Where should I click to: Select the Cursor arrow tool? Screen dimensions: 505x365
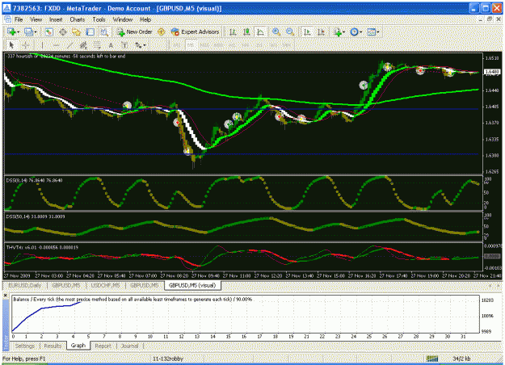click(11, 45)
